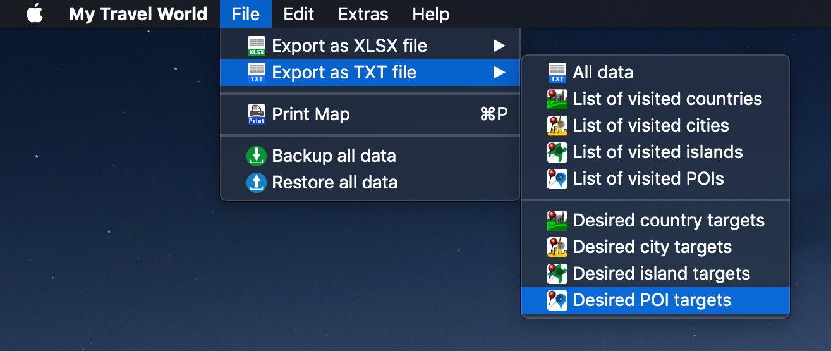This screenshot has width=831, height=351.
Task: Choose List of visited cities
Action: pyautogui.click(x=655, y=126)
